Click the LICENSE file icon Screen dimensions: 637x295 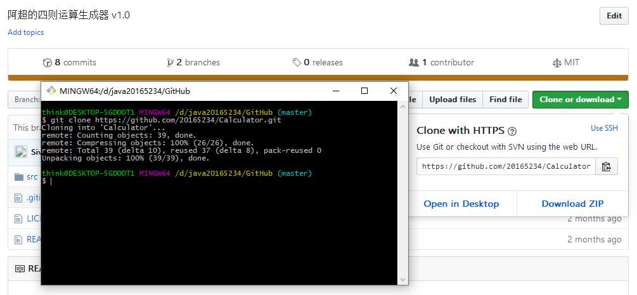tap(18, 219)
